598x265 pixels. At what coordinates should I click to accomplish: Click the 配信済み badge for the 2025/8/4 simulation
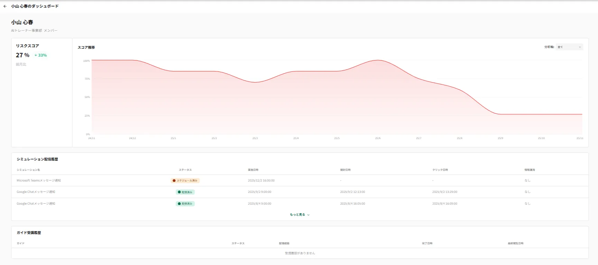(185, 204)
